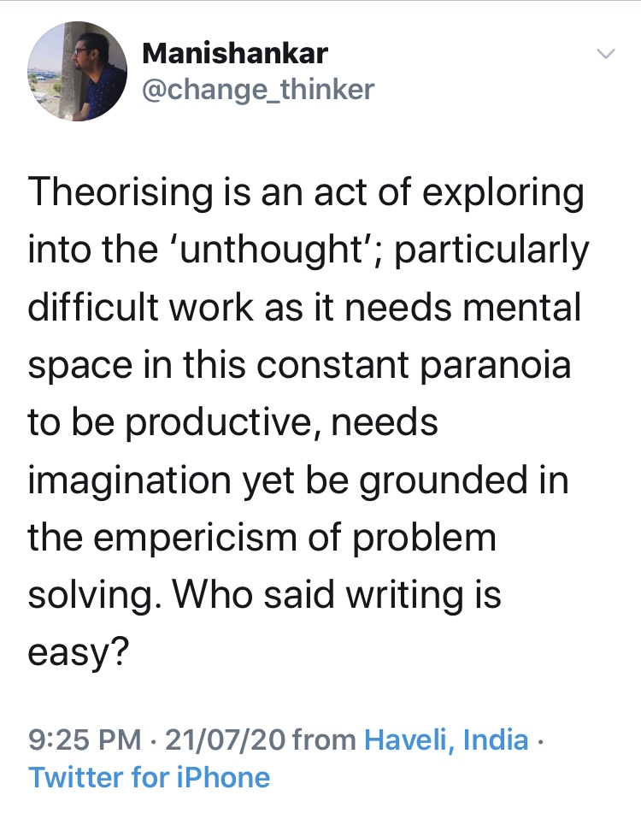Viewport: 641px width, 813px height.
Task: Open the tweet options chevron menu
Action: pyautogui.click(x=605, y=54)
